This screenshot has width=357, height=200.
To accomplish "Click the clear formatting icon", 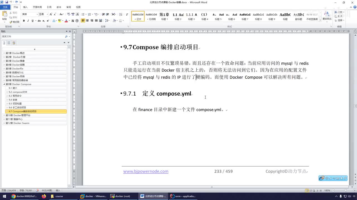I will (x=68, y=14).
